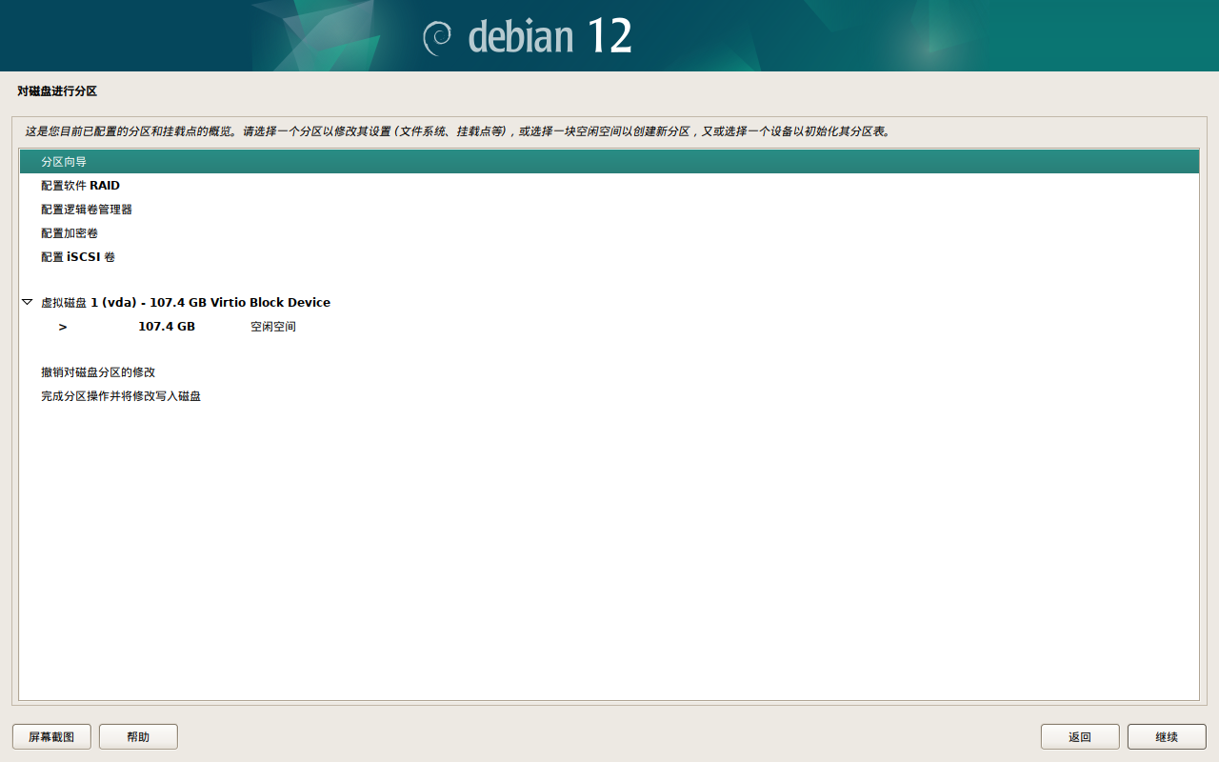
Task: Click the 屏幕截图 button
Action: point(51,736)
